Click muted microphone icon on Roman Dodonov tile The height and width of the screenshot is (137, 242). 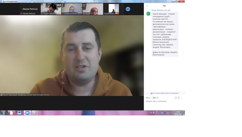coord(63,14)
